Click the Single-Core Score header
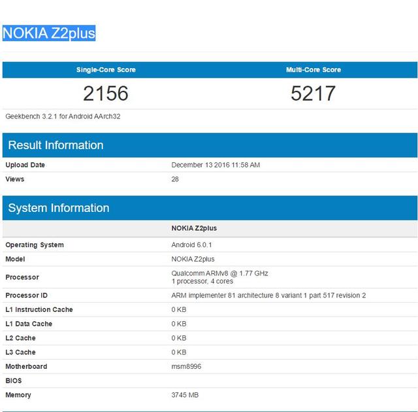Image resolution: width=418 pixels, height=412 pixels. (x=106, y=69)
